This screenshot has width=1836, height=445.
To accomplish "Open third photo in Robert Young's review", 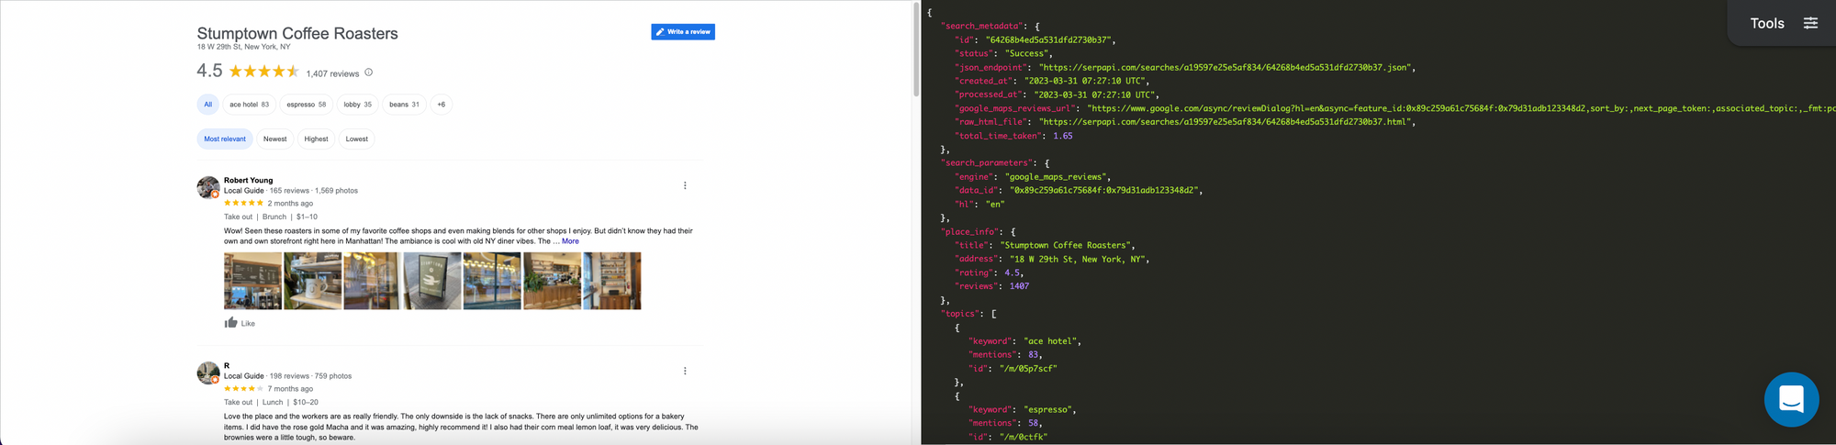I will point(373,281).
